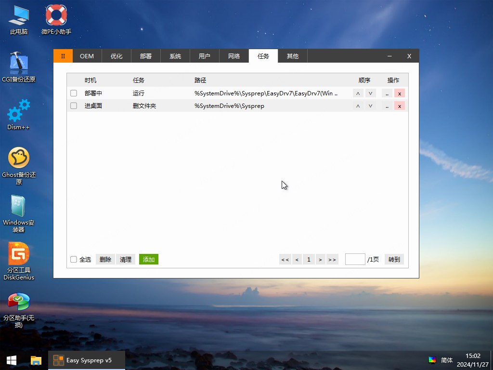Tick the checkbox for the 进桌面 row

click(74, 106)
